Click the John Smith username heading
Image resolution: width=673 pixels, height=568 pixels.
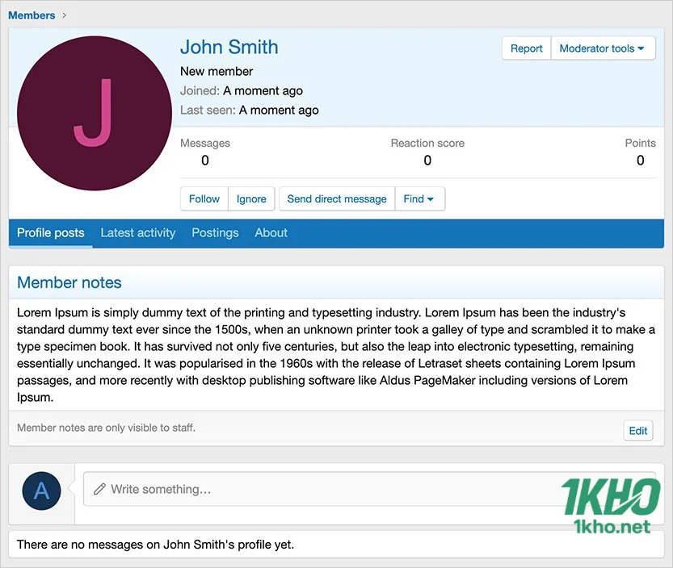pyautogui.click(x=229, y=47)
